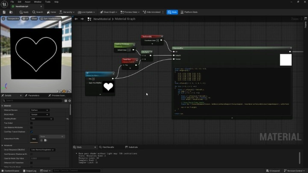Click the Stats toolbar button

[x=172, y=12]
